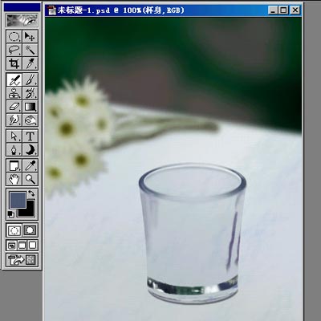
Task: Select the Path Component Selection arrow tool
Action: pyautogui.click(x=14, y=136)
